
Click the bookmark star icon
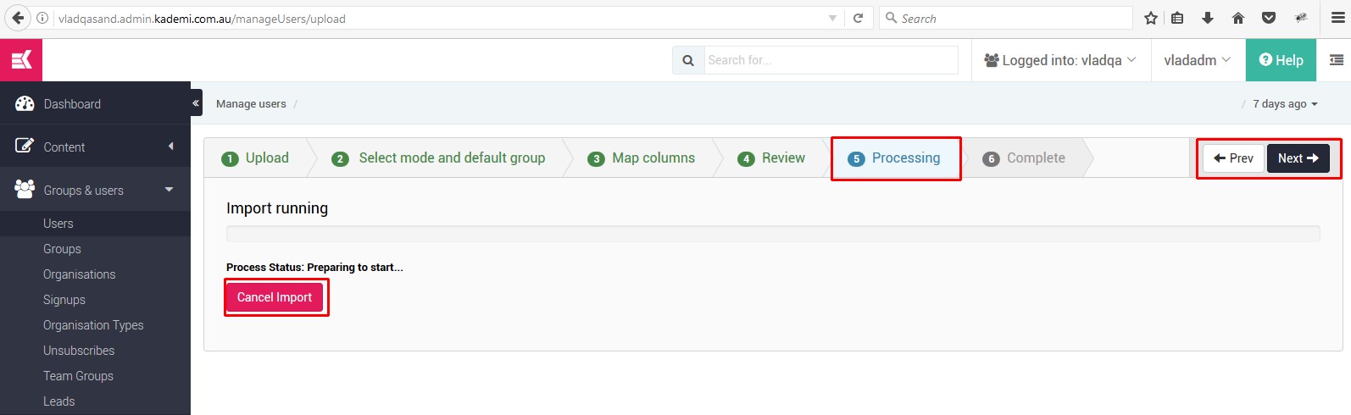(x=1151, y=18)
